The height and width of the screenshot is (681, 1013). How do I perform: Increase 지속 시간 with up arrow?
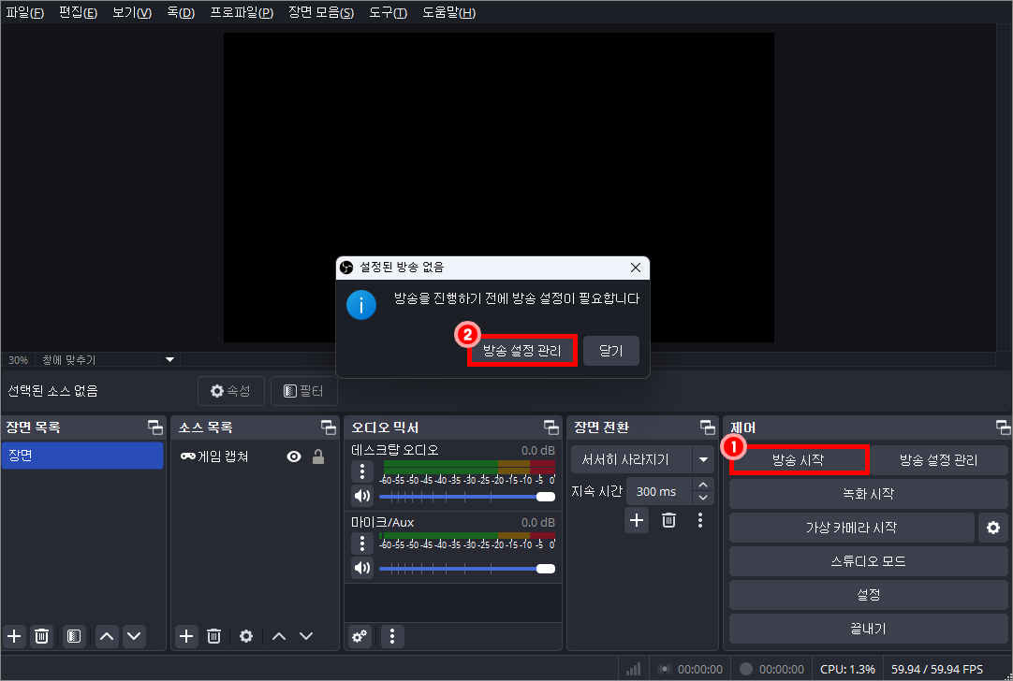point(703,485)
